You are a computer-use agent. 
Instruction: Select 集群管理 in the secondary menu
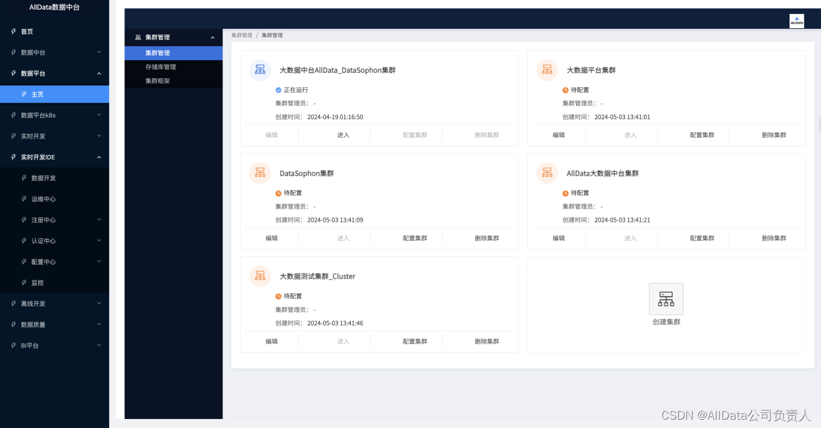(x=173, y=53)
